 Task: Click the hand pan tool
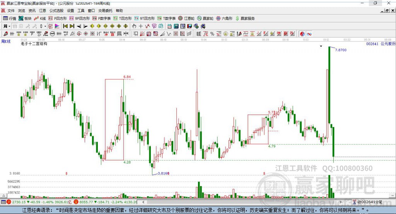[134, 26]
